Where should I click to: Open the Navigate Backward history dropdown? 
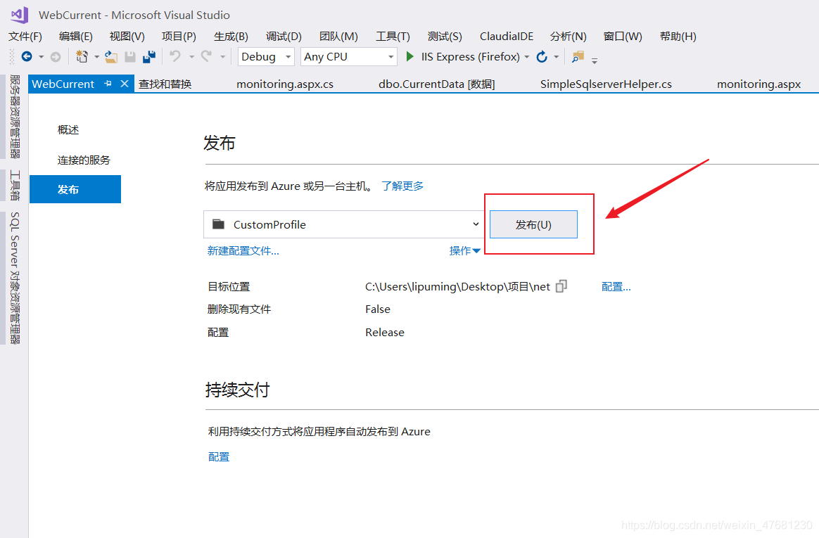tap(41, 57)
